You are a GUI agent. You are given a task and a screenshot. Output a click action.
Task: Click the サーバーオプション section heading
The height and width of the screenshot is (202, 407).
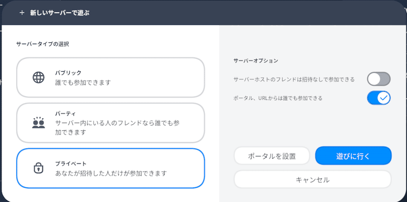tap(256, 61)
